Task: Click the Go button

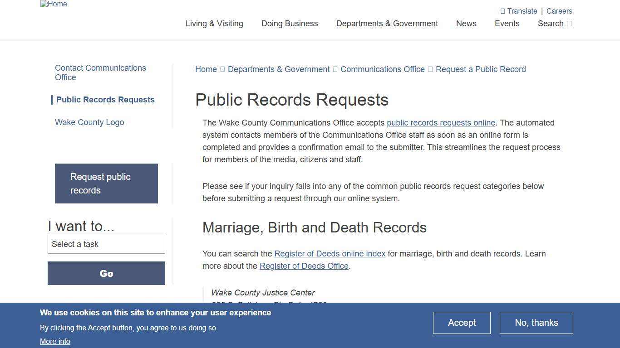Action: tap(106, 273)
